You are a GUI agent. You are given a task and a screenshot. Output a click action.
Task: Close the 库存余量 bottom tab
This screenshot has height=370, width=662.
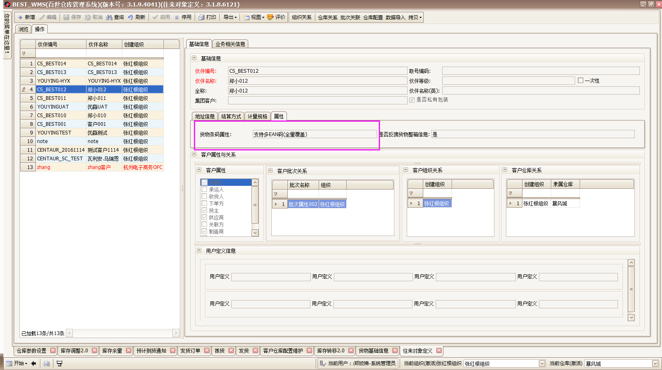[x=128, y=351]
